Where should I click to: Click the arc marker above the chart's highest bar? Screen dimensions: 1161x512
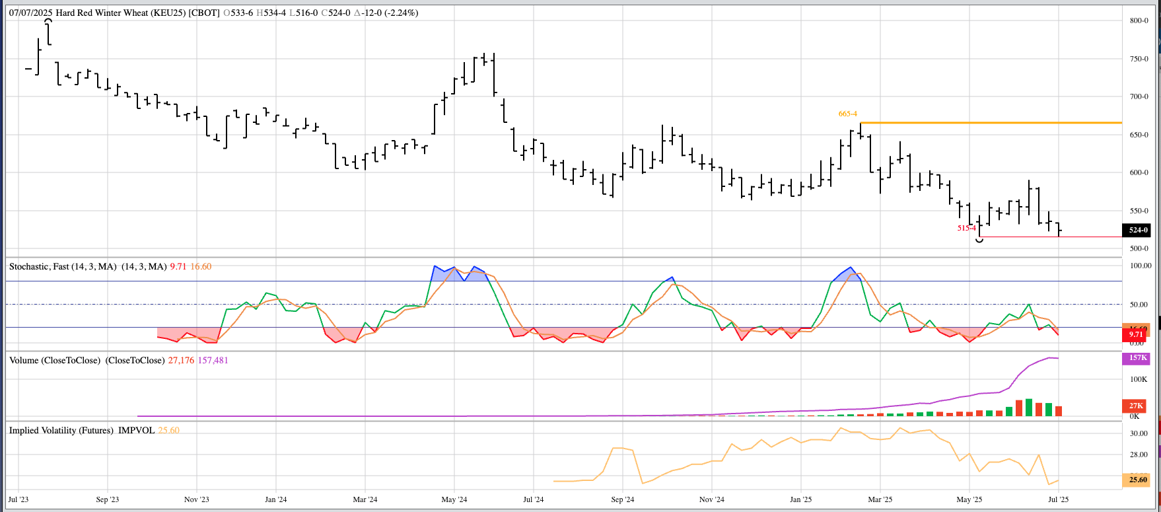48,20
